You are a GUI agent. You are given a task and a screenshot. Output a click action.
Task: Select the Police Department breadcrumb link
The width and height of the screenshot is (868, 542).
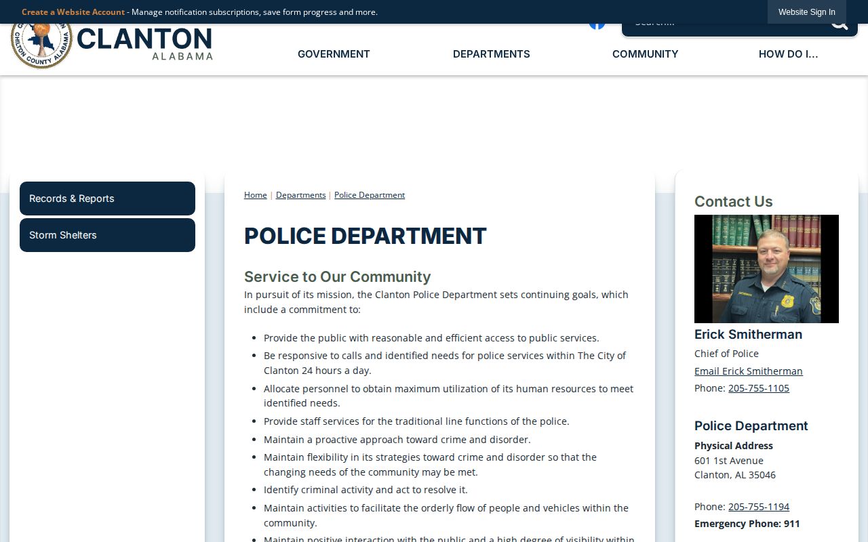coord(370,195)
